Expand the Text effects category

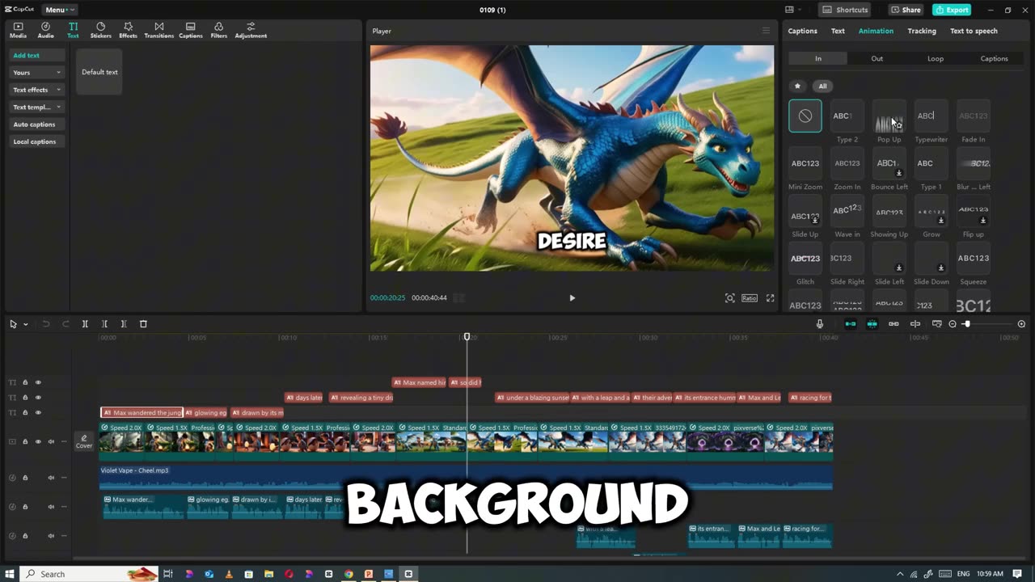37,90
